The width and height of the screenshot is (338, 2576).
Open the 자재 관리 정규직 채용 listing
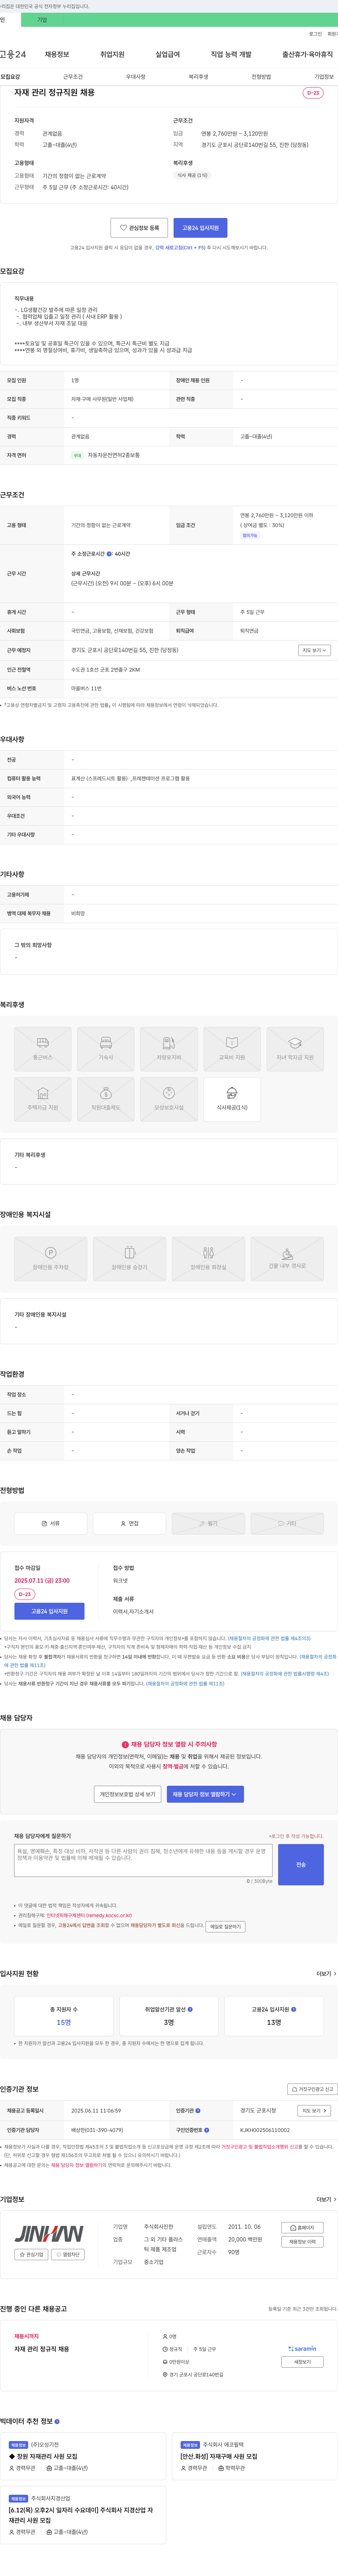42,2348
